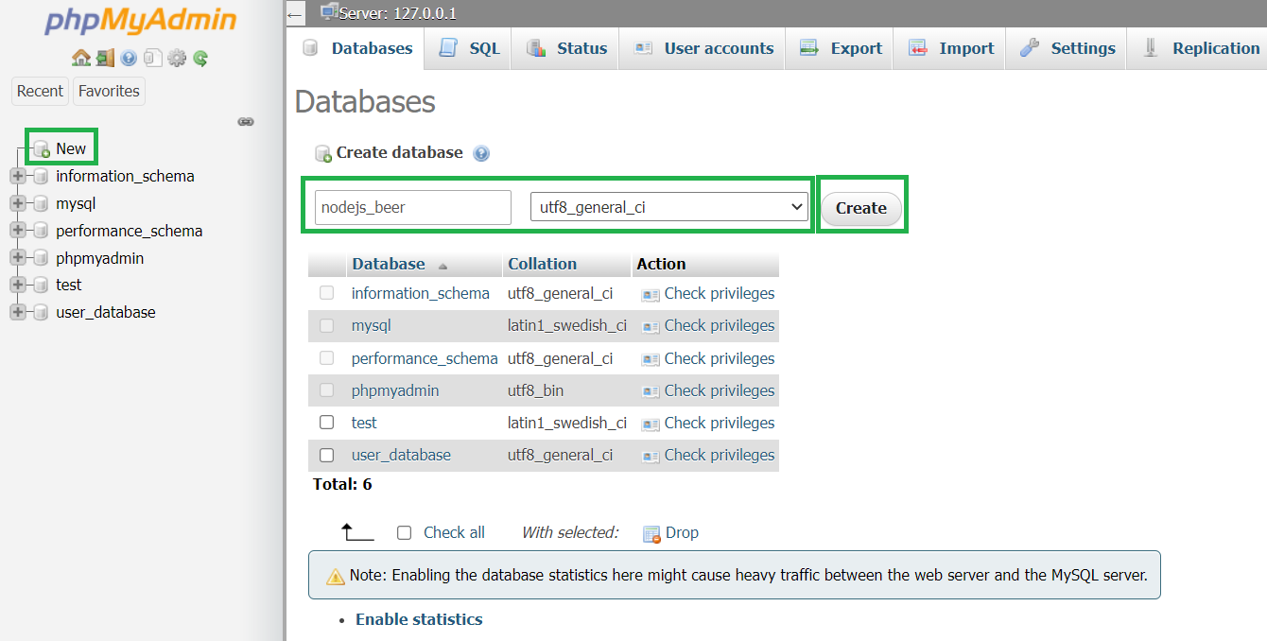Tick the checkbox for test database
This screenshot has width=1267, height=641.
point(327,423)
